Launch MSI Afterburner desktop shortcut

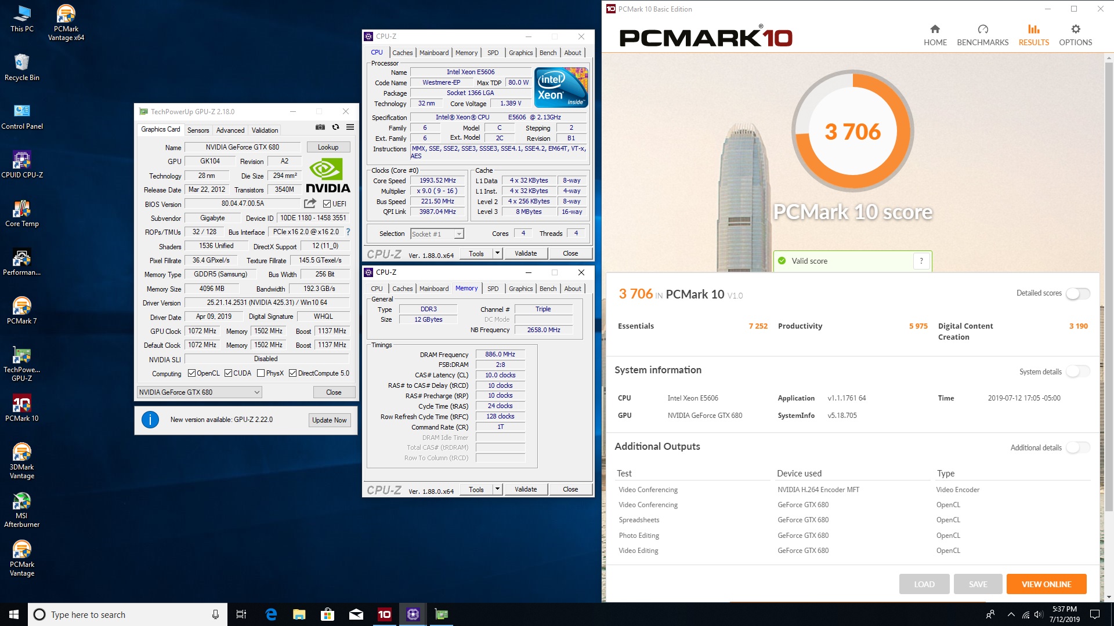(x=22, y=510)
